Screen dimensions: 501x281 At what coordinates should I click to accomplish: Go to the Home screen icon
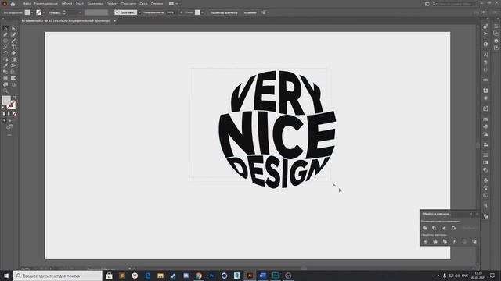coord(13,4)
